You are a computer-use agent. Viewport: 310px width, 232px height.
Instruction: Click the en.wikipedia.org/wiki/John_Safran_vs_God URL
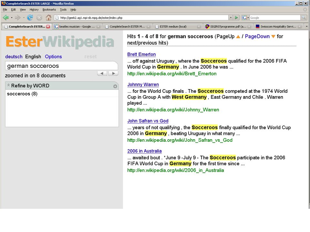pyautogui.click(x=180, y=140)
